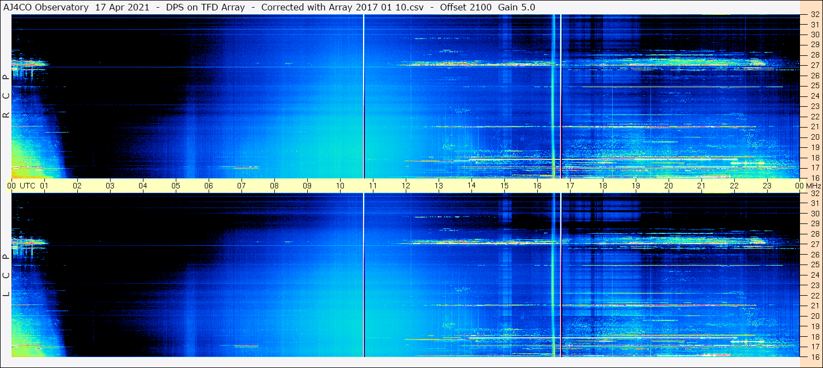Click the 03 UTC hour label
823x368 pixels.
point(110,186)
